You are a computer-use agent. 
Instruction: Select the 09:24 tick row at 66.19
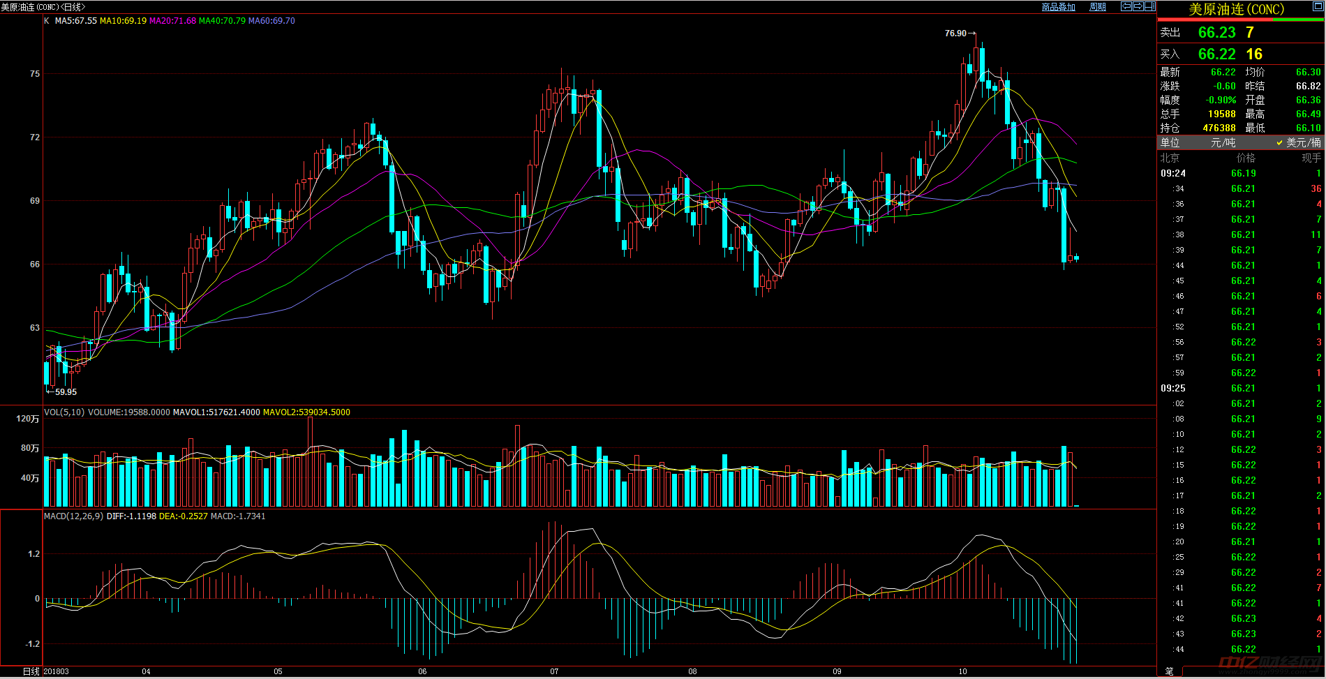pos(1241,174)
